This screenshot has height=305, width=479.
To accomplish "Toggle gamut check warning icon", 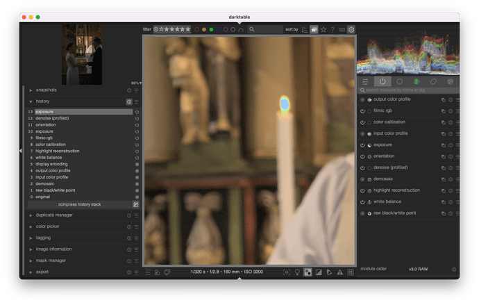I will [340, 272].
